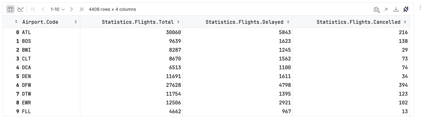425x122 pixels.
Task: Click the pandas logo icon
Action: (x=406, y=9)
